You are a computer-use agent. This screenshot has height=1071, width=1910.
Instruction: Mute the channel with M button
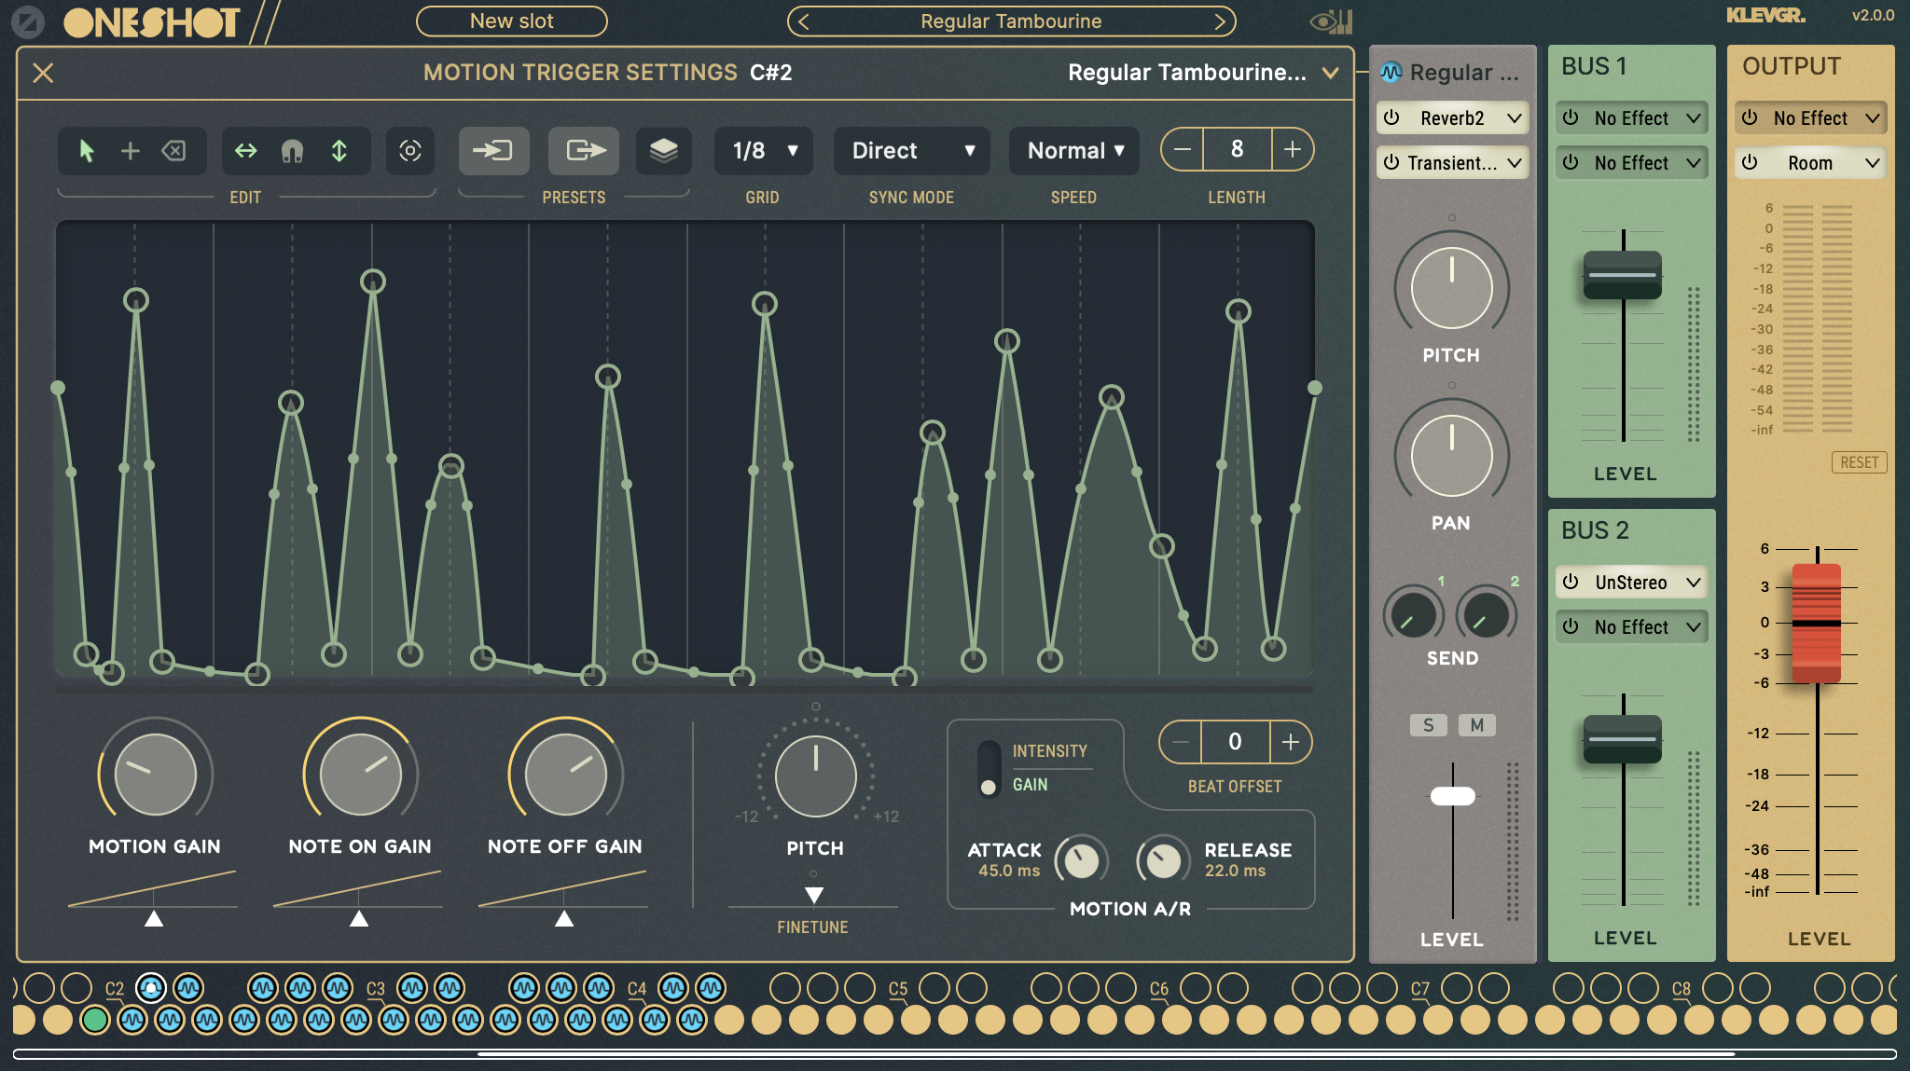click(1476, 724)
